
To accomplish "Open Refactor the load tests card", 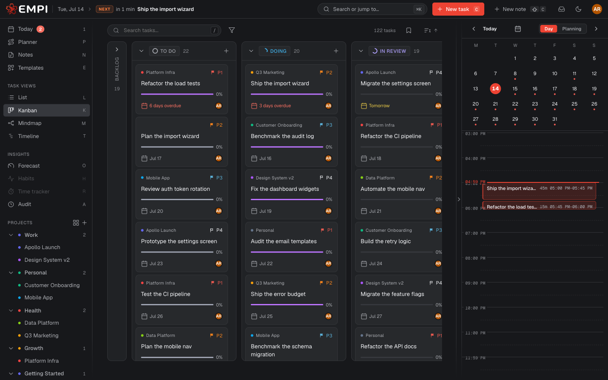I will point(182,89).
